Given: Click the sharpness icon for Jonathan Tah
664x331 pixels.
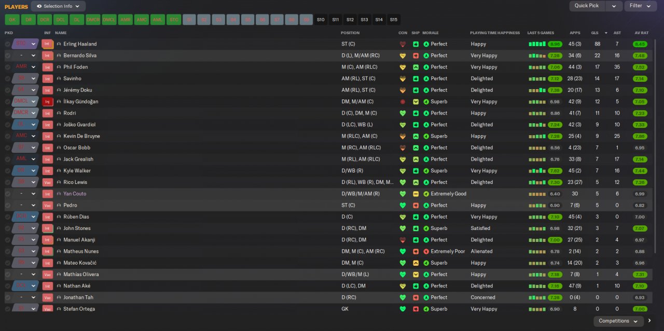Looking at the screenshot, I should click(x=416, y=297).
